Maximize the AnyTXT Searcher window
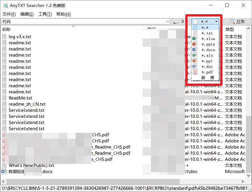252x192 pixels. [x=227, y=5]
